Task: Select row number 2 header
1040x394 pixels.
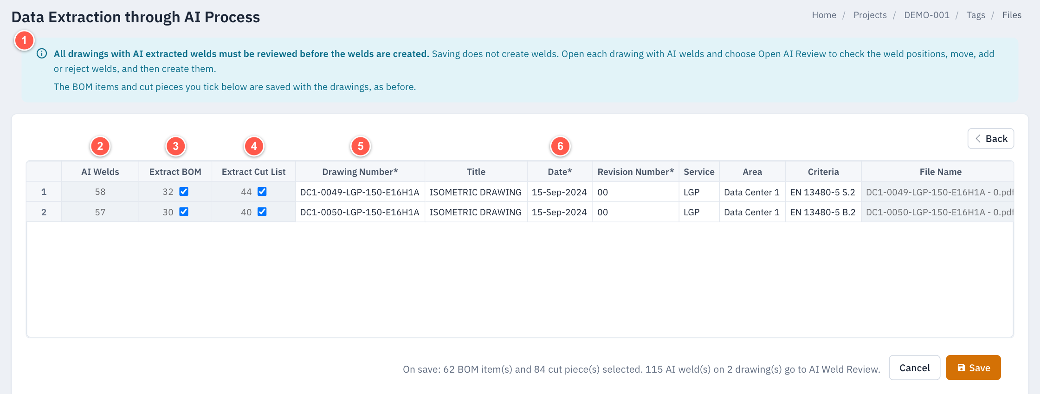Action: click(x=44, y=212)
